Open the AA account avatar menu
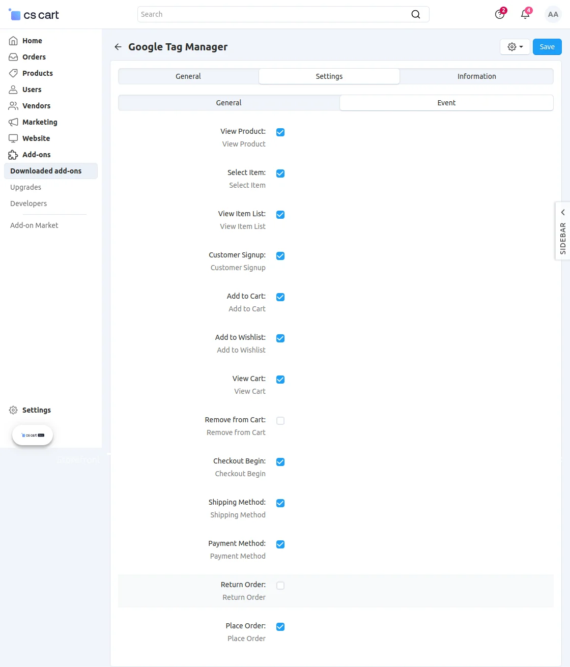The height and width of the screenshot is (667, 570). [x=553, y=14]
